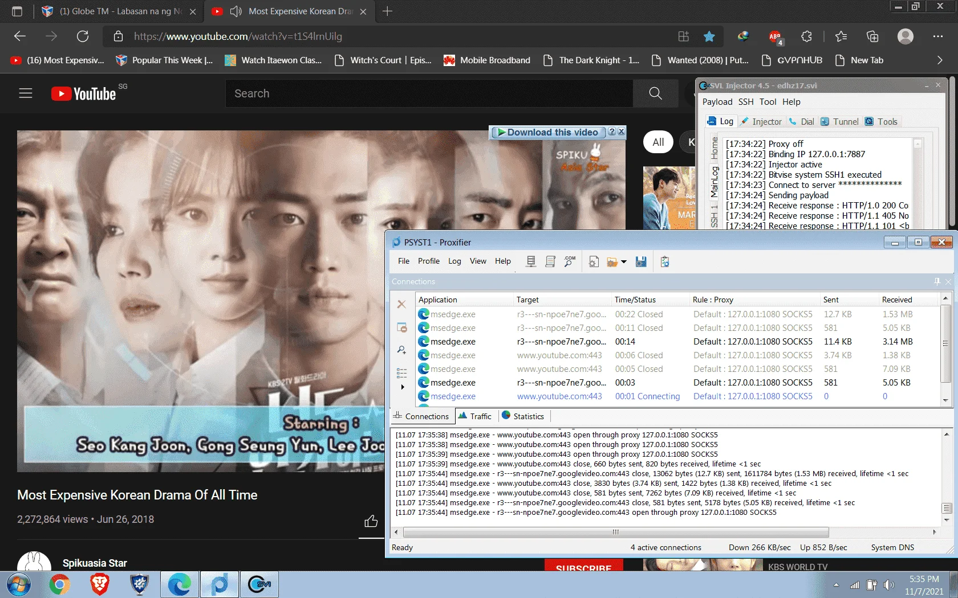Click the search-user icon in Connections sidebar
Screen dimensions: 958x598
[401, 350]
